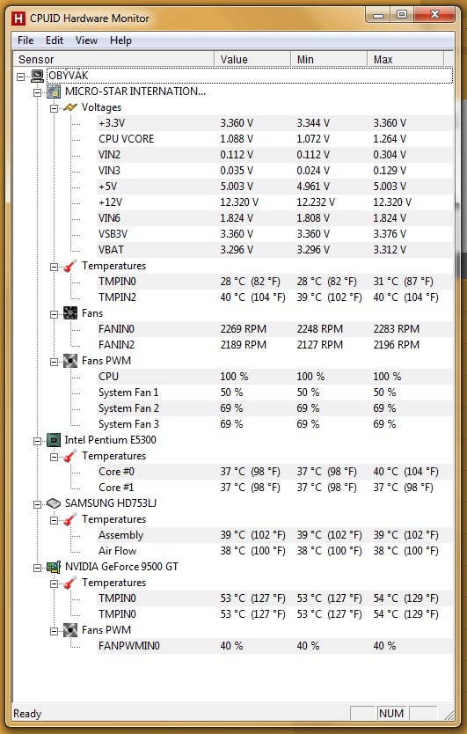
Task: Click the Intel Pentium E5300 chip icon
Action: click(x=54, y=440)
